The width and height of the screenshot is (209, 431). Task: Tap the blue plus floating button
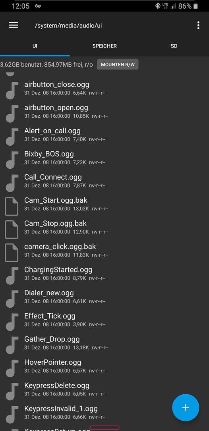186,407
